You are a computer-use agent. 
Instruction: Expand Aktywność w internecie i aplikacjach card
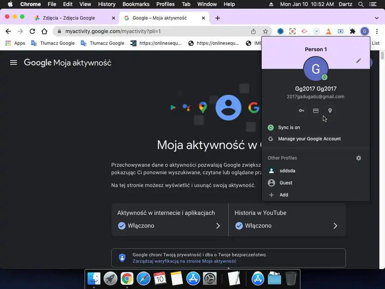click(170, 220)
